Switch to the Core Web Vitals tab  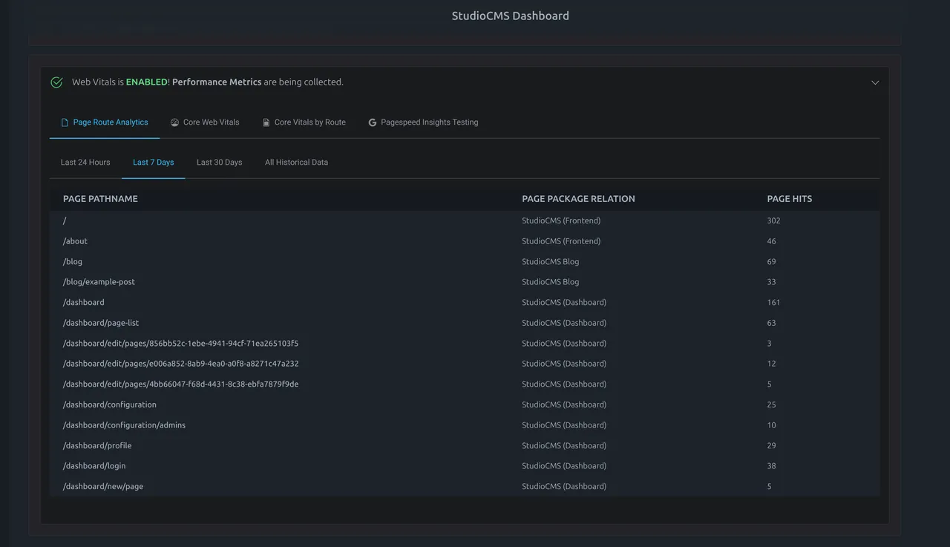tap(205, 122)
